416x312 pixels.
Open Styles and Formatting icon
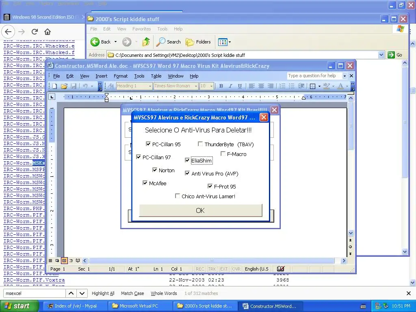pos(111,86)
